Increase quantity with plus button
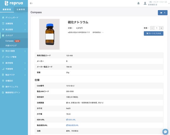 [161, 28]
